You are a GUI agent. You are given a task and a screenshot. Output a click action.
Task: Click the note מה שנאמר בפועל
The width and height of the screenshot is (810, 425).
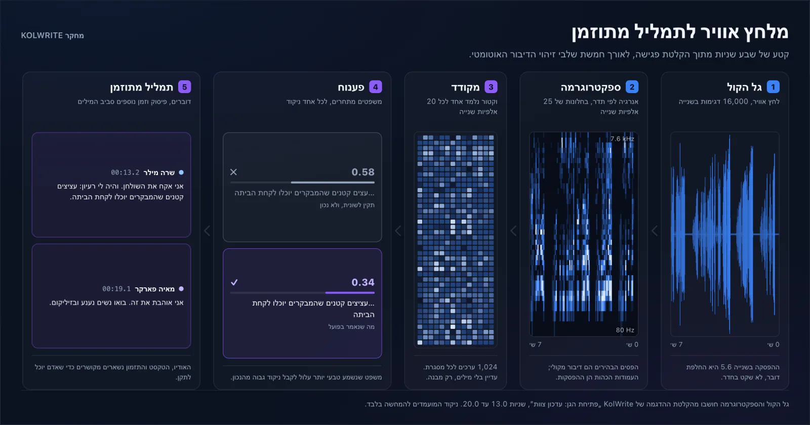351,327
